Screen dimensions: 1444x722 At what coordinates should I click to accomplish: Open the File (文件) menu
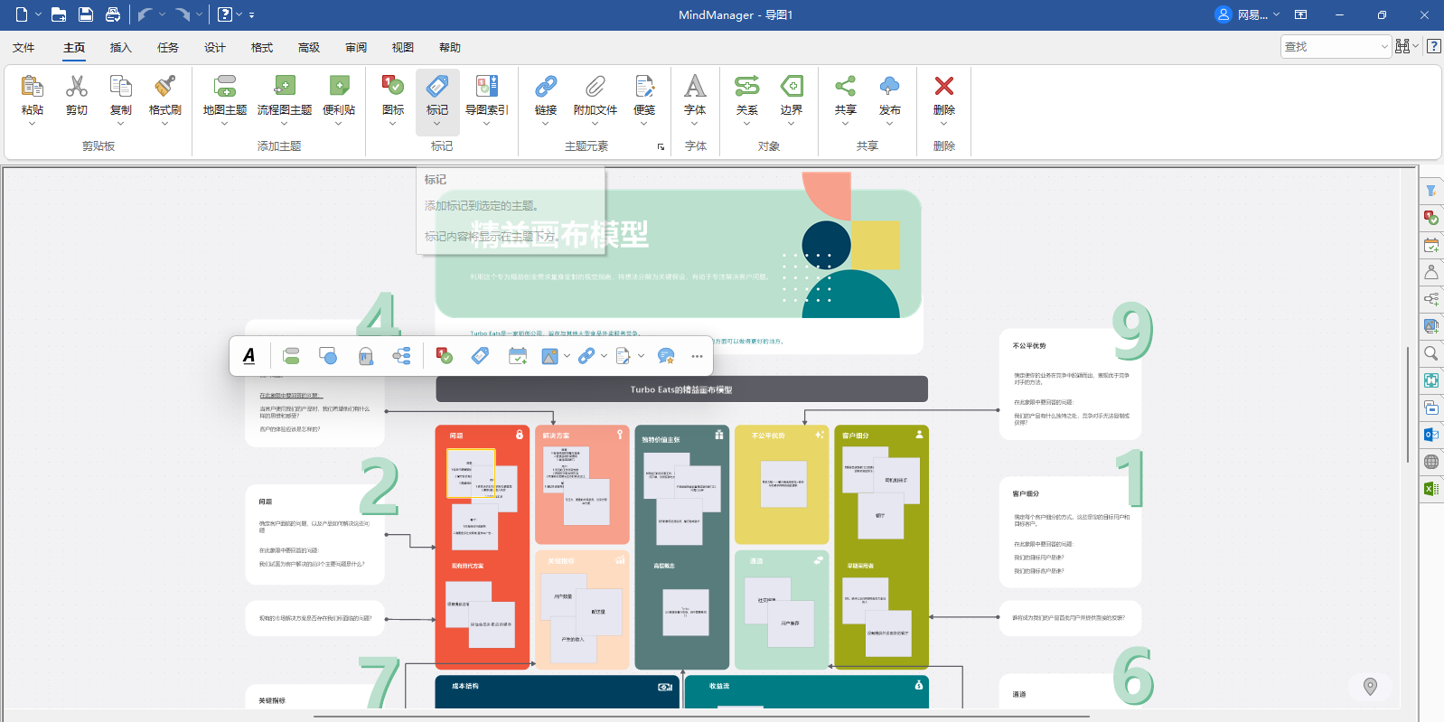point(23,48)
